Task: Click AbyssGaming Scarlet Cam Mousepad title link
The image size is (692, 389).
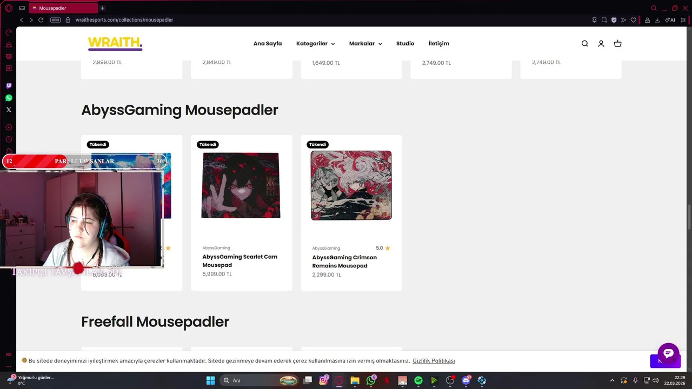Action: [x=240, y=261]
